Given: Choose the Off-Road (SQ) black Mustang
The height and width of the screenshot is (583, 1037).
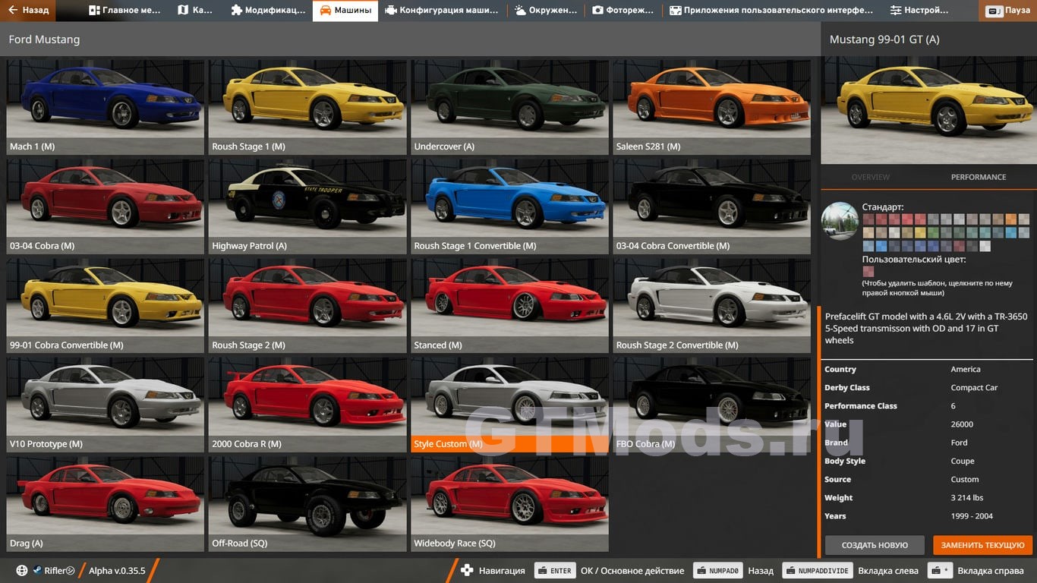Looking at the screenshot, I should (x=307, y=504).
